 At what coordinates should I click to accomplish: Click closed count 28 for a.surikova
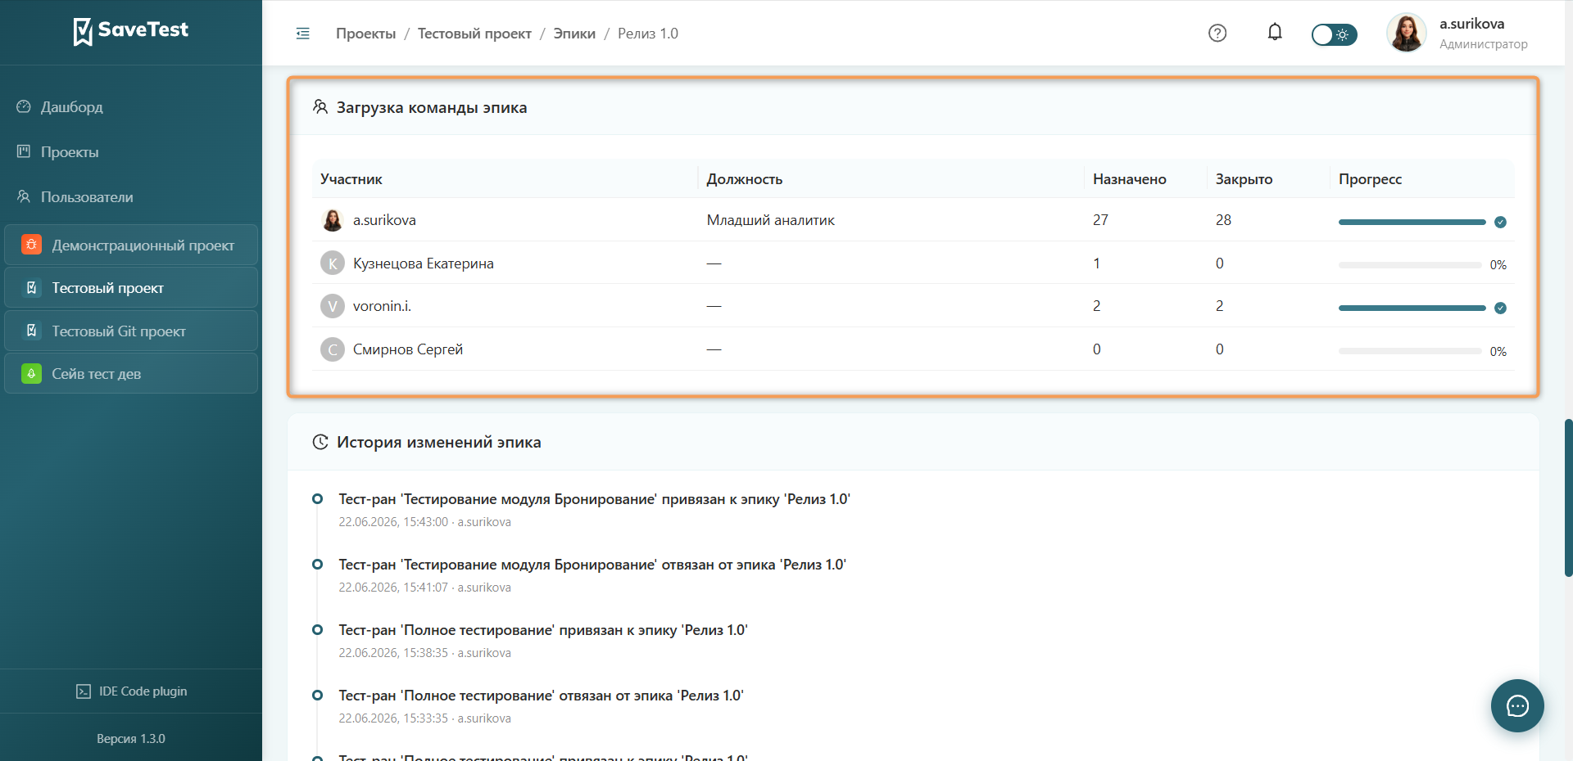1223,220
